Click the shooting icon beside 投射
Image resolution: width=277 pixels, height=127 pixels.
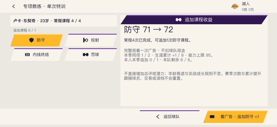click(x=85, y=40)
